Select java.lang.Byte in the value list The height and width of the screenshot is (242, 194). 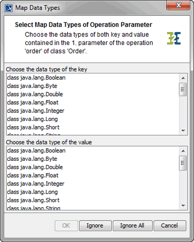click(93, 159)
